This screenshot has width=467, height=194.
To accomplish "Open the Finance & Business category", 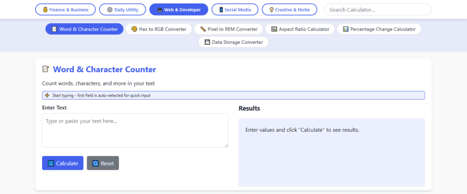I will (x=65, y=10).
